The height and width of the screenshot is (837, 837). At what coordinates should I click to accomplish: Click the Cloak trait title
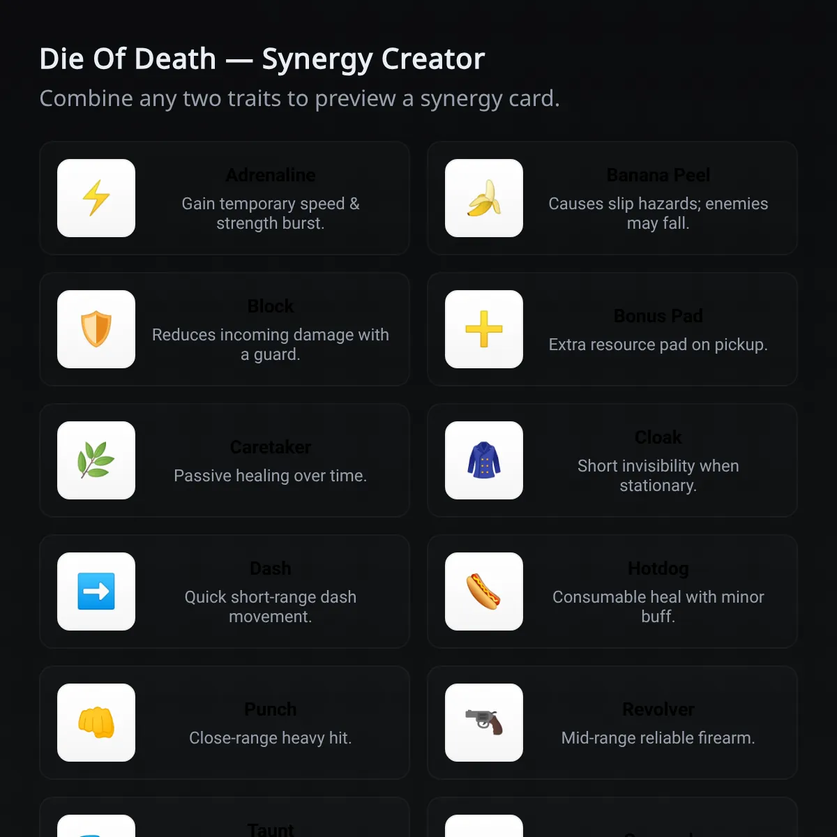coord(658,437)
